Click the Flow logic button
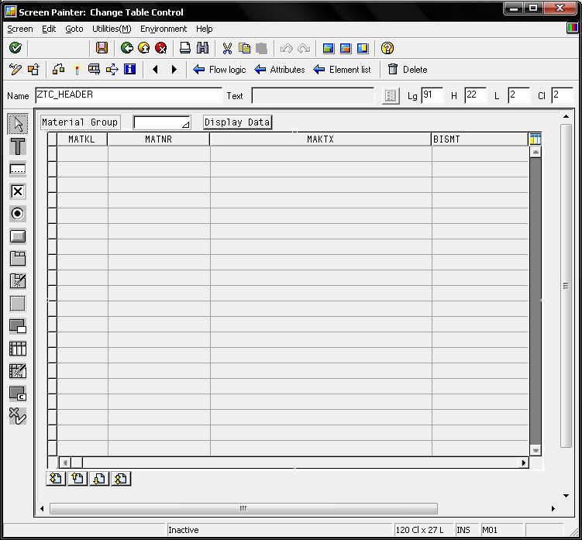The image size is (582, 540). pos(219,70)
